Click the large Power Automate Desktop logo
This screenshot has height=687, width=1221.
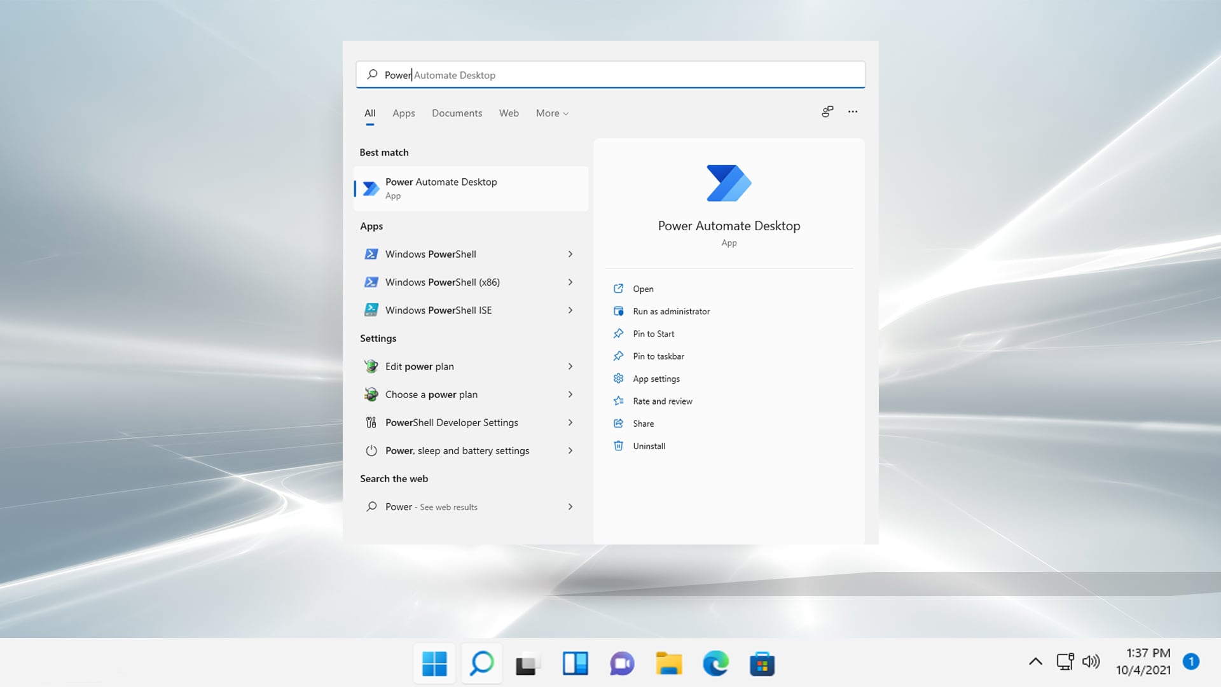pos(729,183)
